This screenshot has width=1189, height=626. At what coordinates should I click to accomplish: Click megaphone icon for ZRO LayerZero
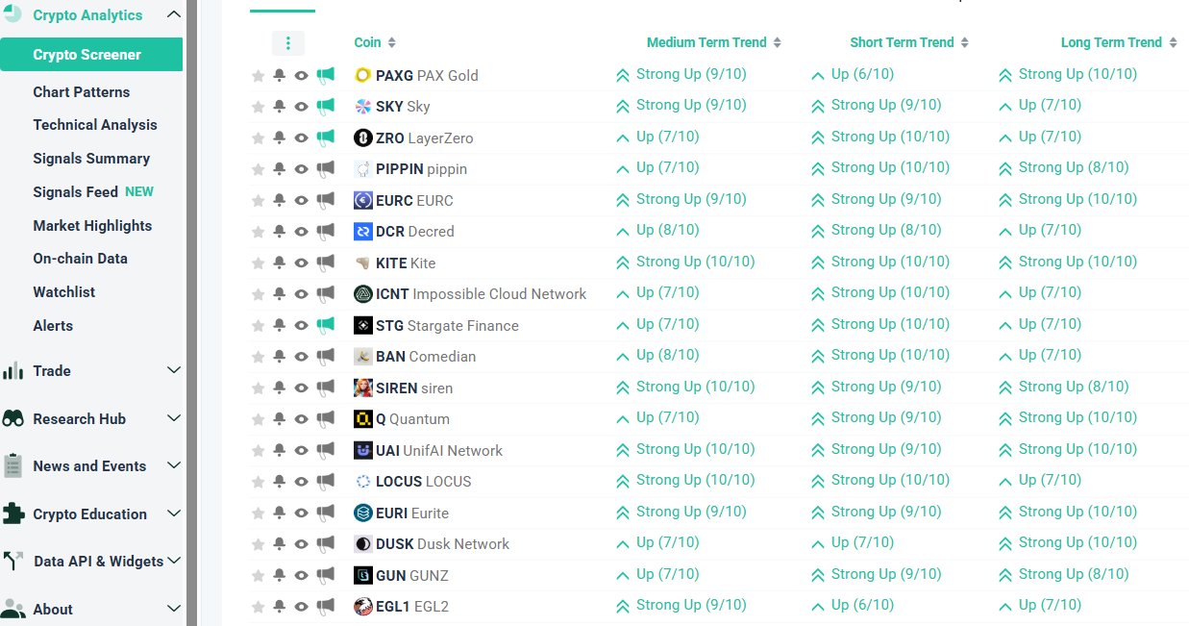[x=326, y=138]
